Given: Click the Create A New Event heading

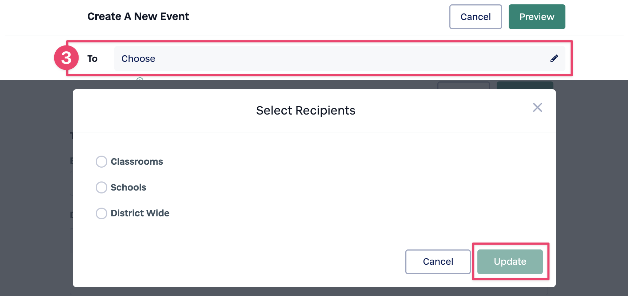Looking at the screenshot, I should (x=138, y=16).
